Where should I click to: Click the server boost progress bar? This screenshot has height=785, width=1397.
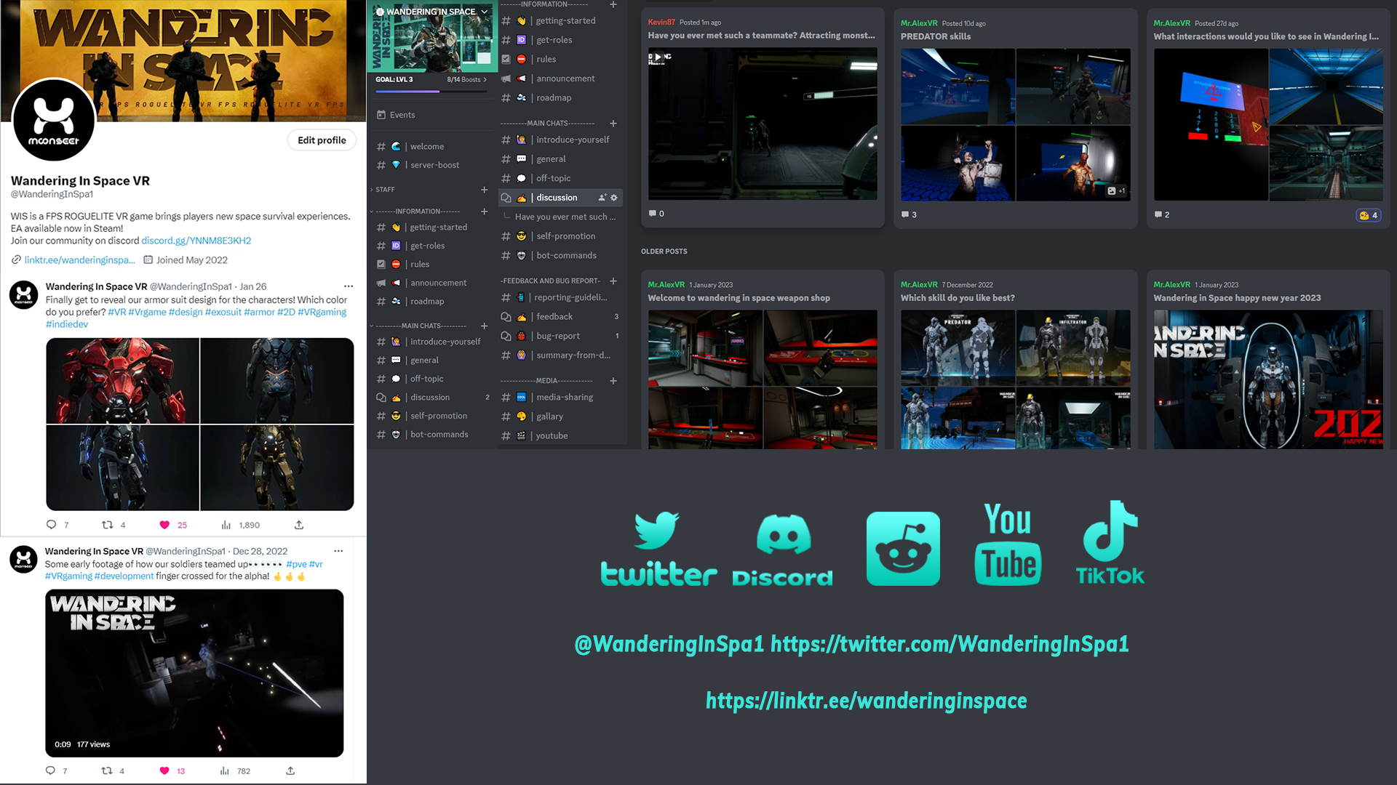[x=431, y=92]
